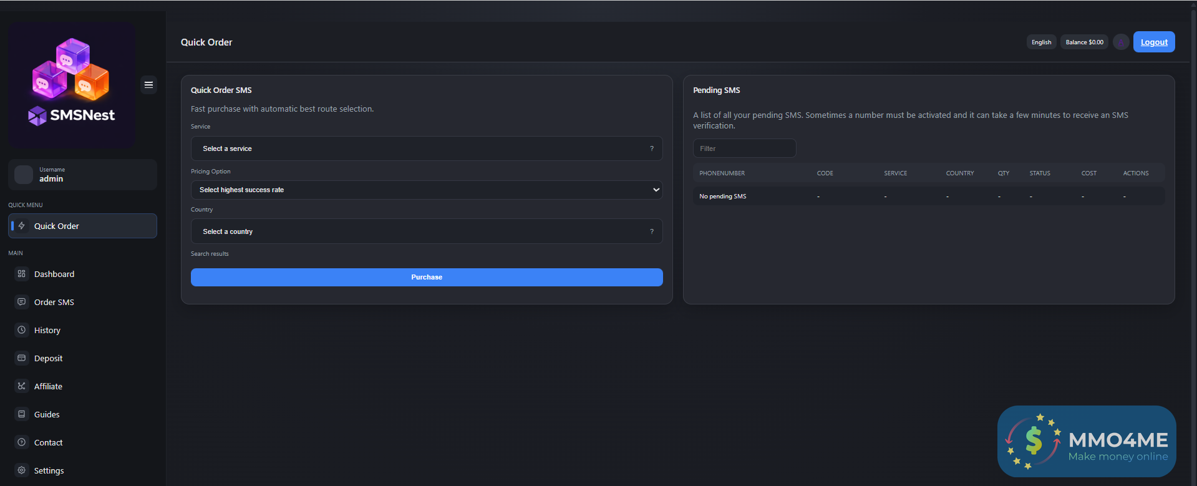Toggle the sidebar with hamburger button

point(148,85)
